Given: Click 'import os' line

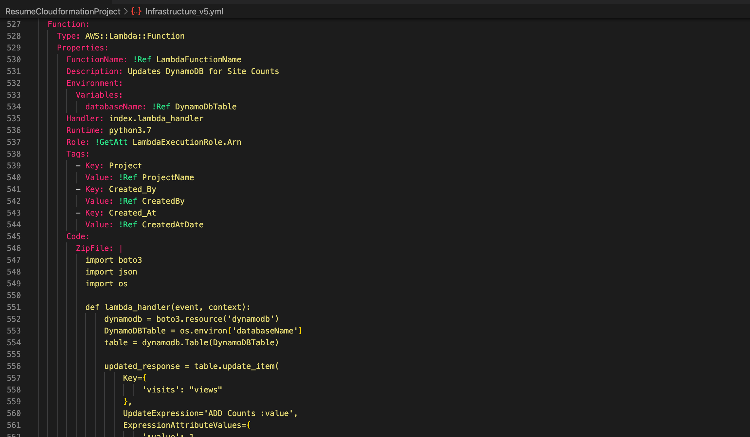Looking at the screenshot, I should tap(106, 284).
